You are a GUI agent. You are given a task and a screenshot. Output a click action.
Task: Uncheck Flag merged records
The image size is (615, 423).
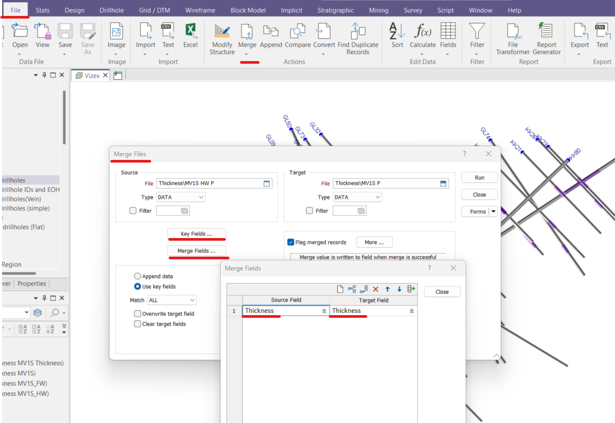pyautogui.click(x=291, y=242)
